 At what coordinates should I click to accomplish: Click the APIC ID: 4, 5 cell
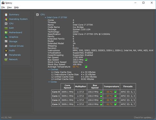pyautogui.click(x=128, y=100)
